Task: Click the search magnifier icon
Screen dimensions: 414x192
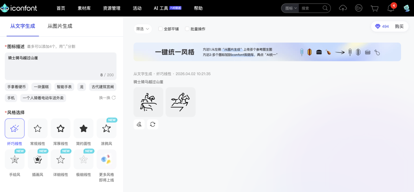Action: click(x=325, y=8)
